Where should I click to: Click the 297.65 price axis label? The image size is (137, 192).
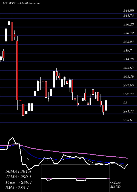tap(129, 85)
